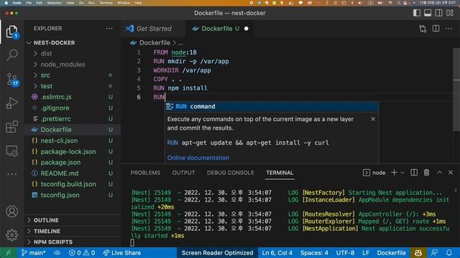Image resolution: width=460 pixels, height=258 pixels.
Task: Switch to the OUTPUT panel tab
Action: [x=184, y=173]
